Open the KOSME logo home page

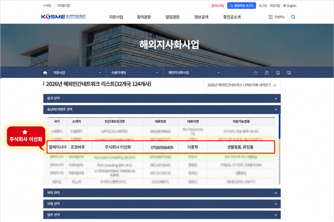(x=64, y=17)
